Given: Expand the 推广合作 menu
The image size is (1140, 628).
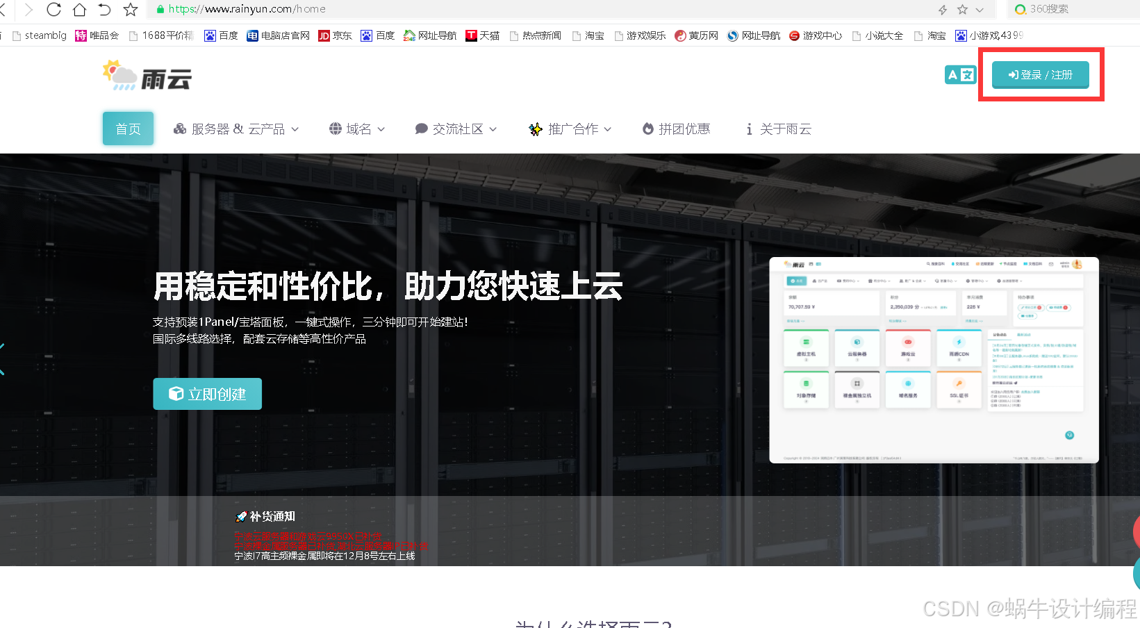Looking at the screenshot, I should coord(570,129).
